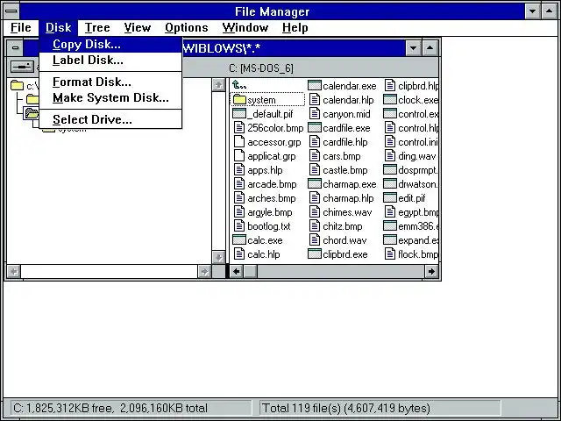Select the chord.wav document icon
This screenshot has height=421, width=561.
click(315, 239)
